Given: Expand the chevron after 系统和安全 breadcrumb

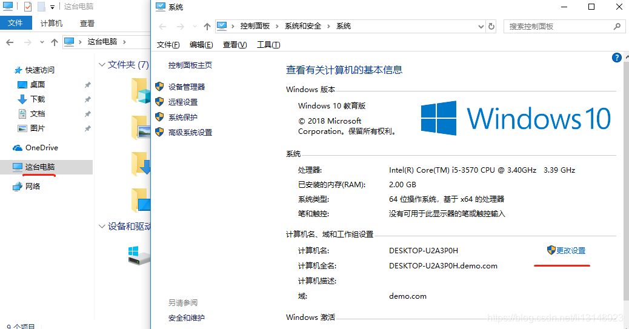Looking at the screenshot, I should [328, 27].
